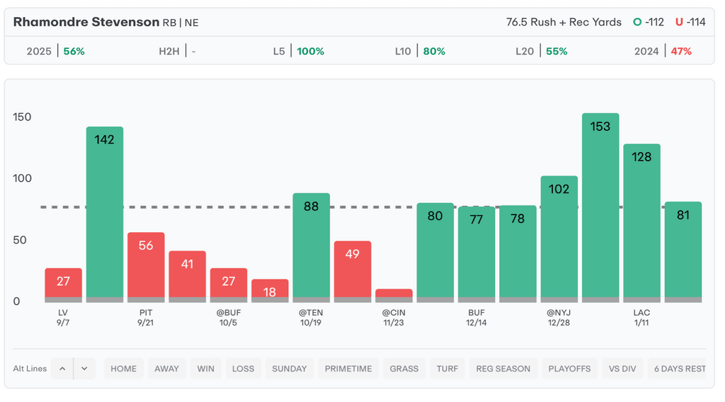Image resolution: width=725 pixels, height=402 pixels.
Task: Enable the WIN filter
Action: tap(206, 369)
